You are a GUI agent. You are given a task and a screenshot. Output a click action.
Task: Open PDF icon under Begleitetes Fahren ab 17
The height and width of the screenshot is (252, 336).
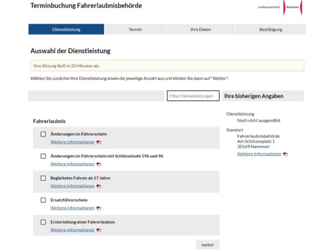(x=99, y=186)
